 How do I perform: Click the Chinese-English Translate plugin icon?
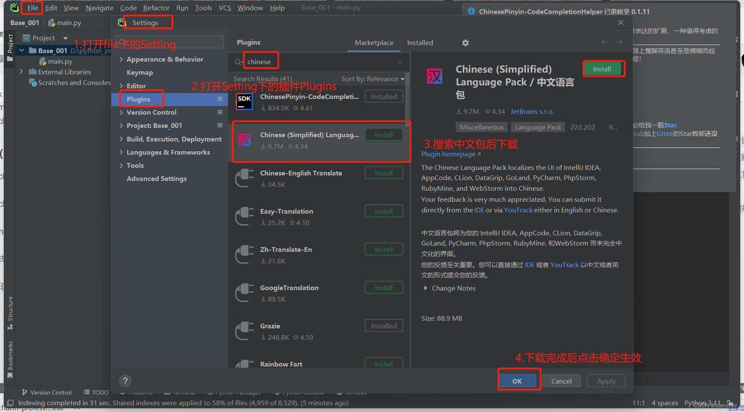point(244,178)
